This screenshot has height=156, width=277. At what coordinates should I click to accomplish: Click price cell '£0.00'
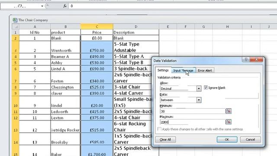click(97, 38)
